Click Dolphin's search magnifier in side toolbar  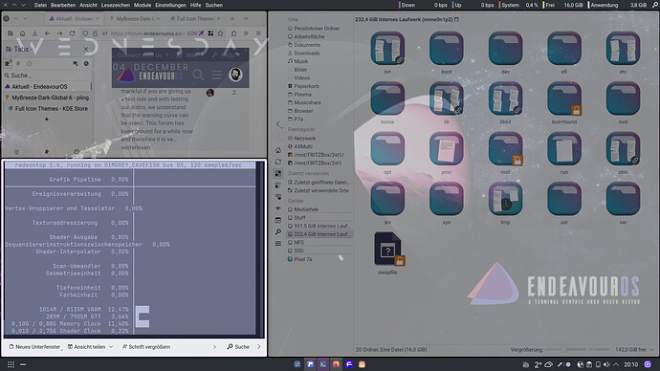[277, 231]
